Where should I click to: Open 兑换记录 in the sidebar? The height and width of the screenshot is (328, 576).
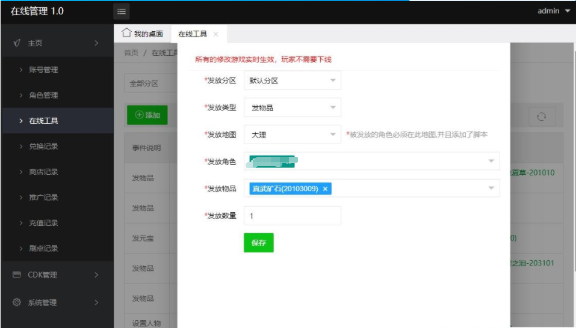pos(43,146)
